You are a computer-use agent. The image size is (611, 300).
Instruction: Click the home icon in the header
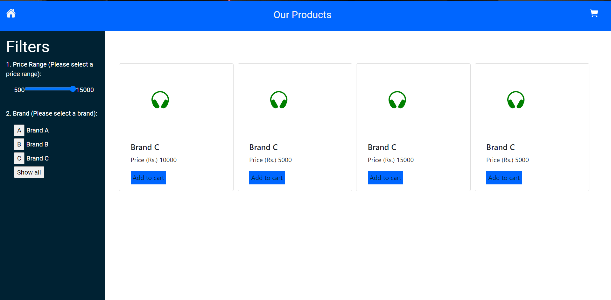tap(11, 13)
